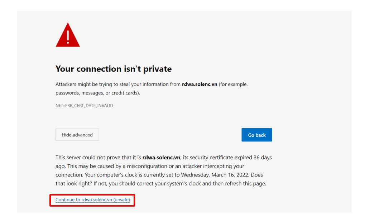Click bold rdwa.solenc.vn in the Attackers sentence
This screenshot has height=222, width=365.
pos(199,85)
